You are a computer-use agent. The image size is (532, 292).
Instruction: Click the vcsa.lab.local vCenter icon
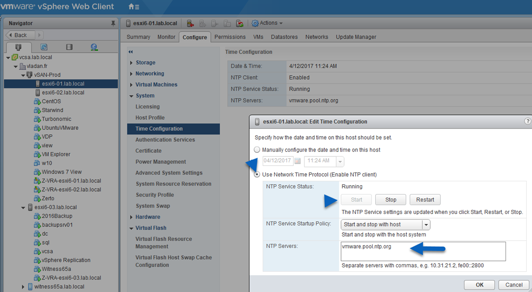15,57
